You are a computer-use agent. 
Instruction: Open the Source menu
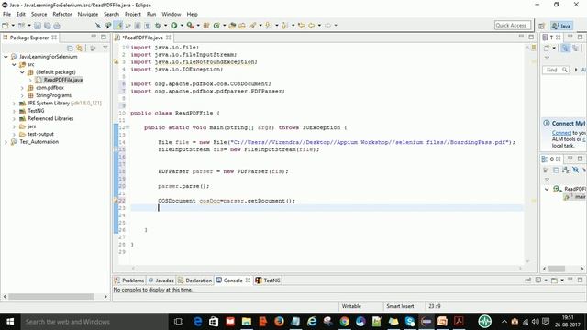(39, 15)
